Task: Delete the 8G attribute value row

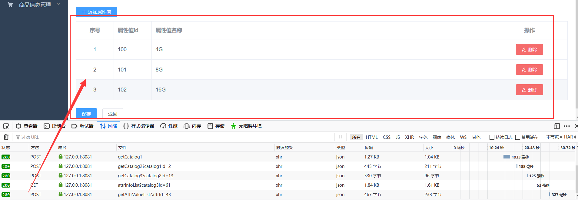Action: click(529, 70)
